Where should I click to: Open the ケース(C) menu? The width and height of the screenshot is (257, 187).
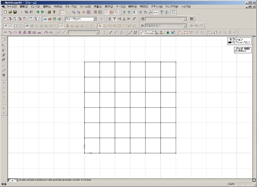(x=121, y=6)
